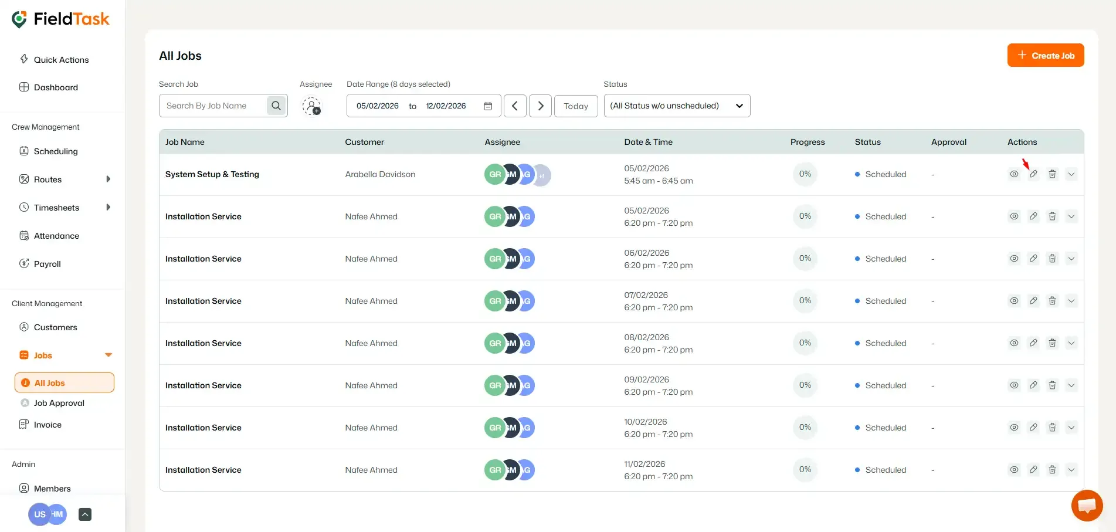1116x532 pixels.
Task: Click the search magnifier in Search Job field
Action: [x=276, y=106]
